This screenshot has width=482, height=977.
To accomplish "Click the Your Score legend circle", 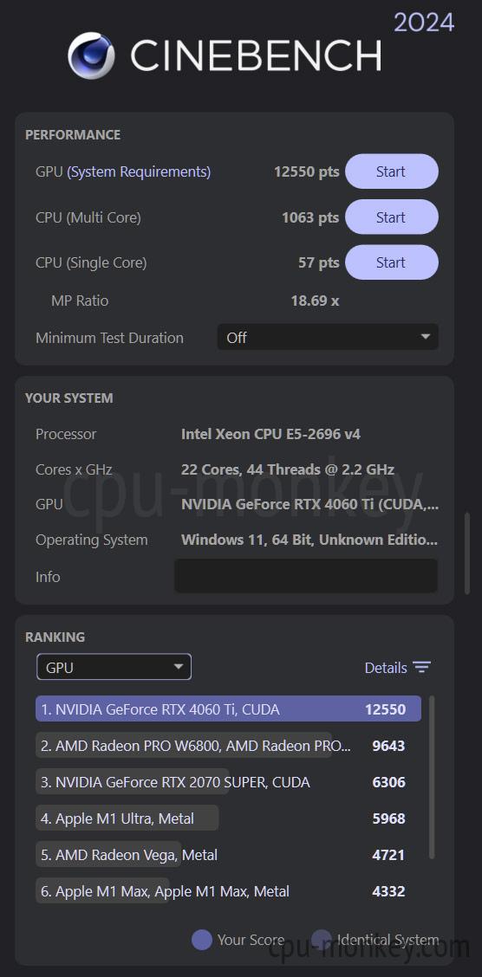I will click(202, 940).
